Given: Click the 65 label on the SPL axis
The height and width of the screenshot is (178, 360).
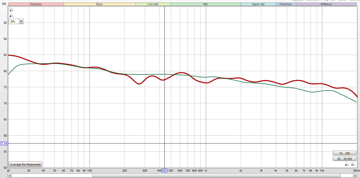Looking at the screenshot, I should 5,119.
